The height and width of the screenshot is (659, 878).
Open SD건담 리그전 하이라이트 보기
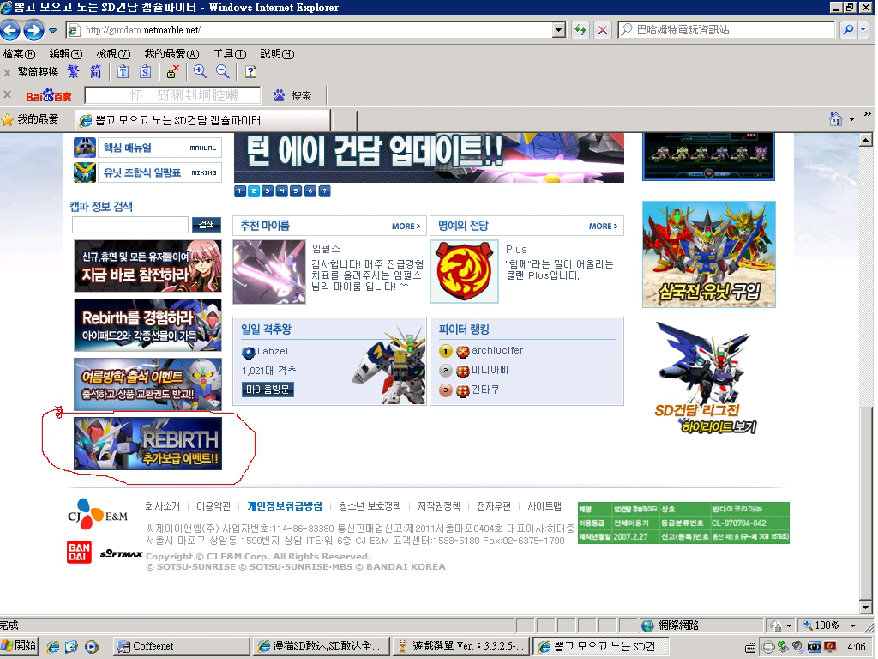click(x=707, y=378)
